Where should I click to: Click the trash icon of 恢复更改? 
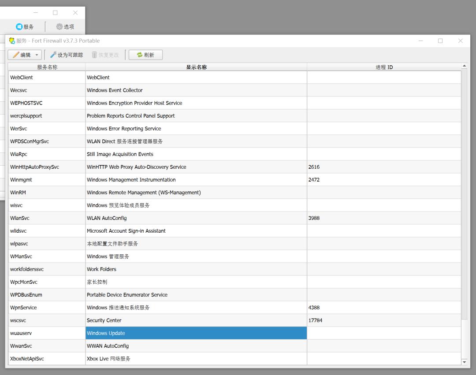(x=94, y=55)
